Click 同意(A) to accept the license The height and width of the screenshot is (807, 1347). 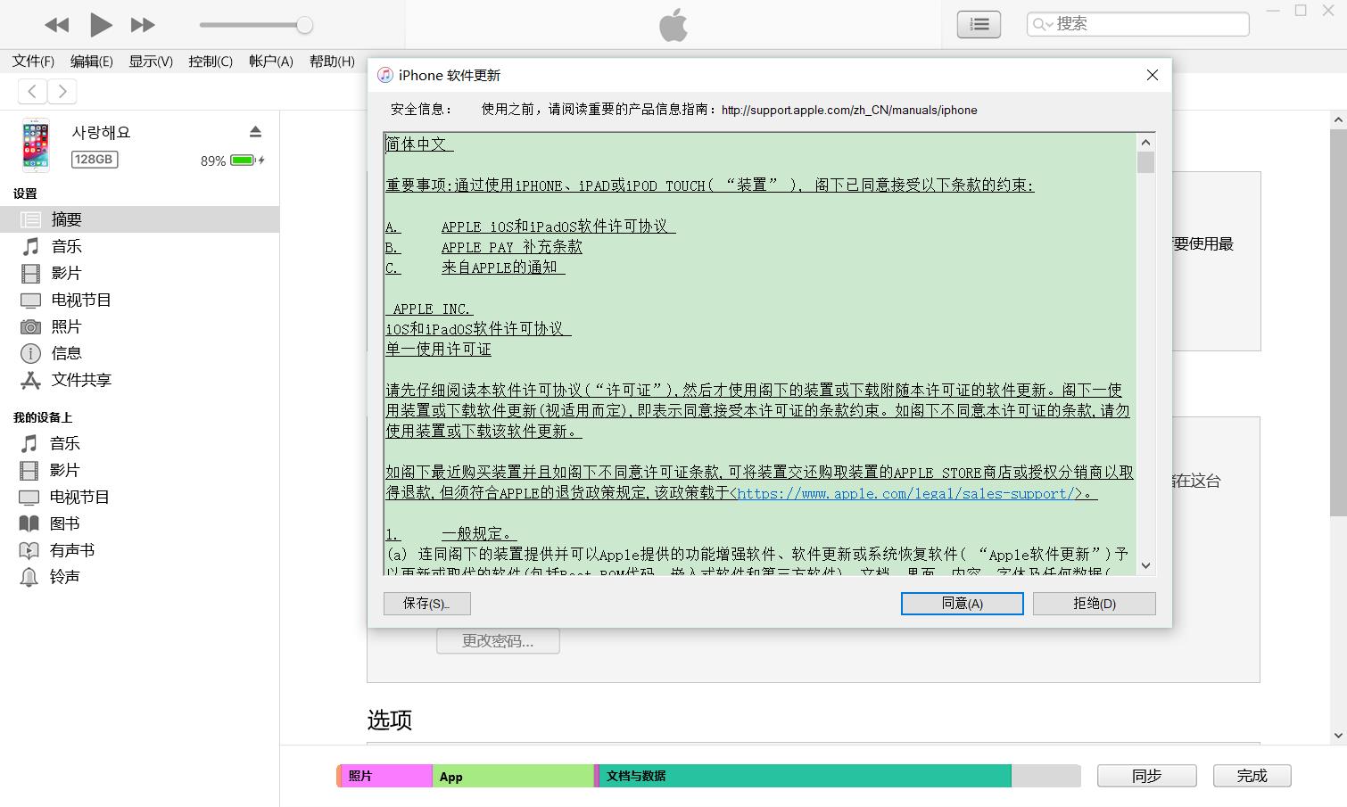coord(962,604)
